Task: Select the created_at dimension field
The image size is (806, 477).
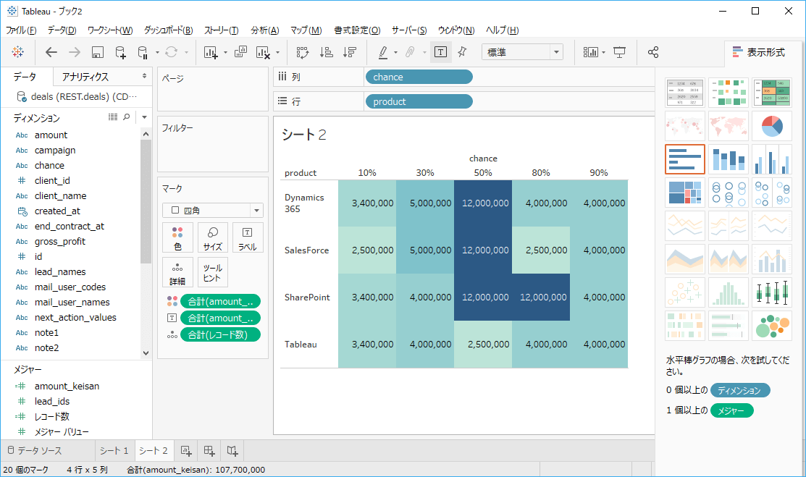Action: click(57, 211)
